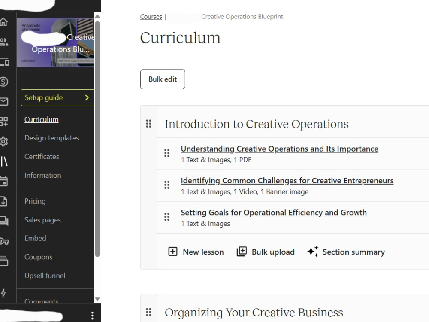The height and width of the screenshot is (322, 429).
Task: Open the stacked cards bundles icon
Action: (x=4, y=261)
